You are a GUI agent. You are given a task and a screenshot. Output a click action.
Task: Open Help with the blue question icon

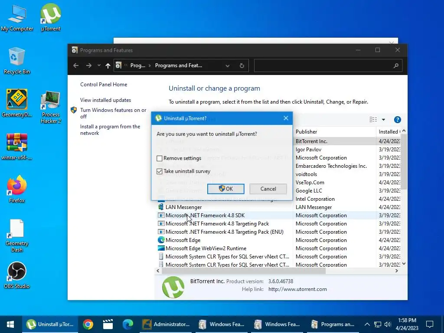(398, 120)
